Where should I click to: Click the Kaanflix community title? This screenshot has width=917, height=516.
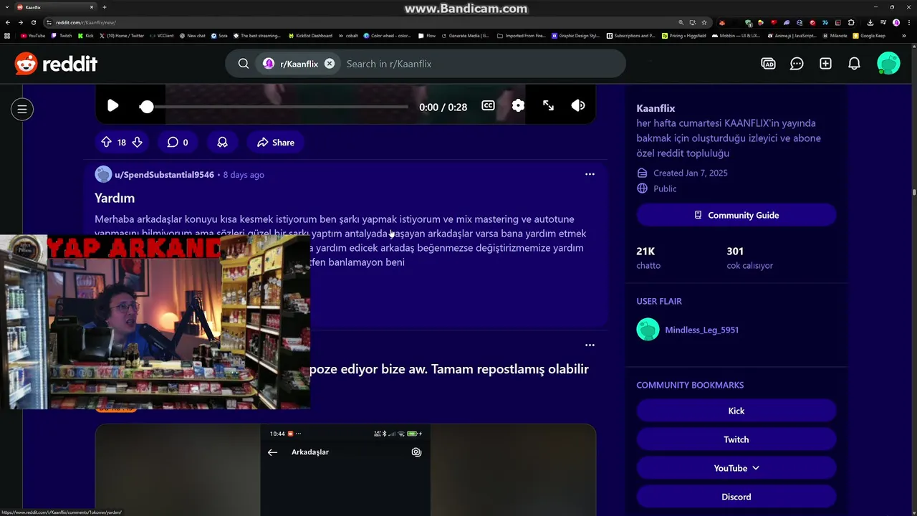(656, 108)
